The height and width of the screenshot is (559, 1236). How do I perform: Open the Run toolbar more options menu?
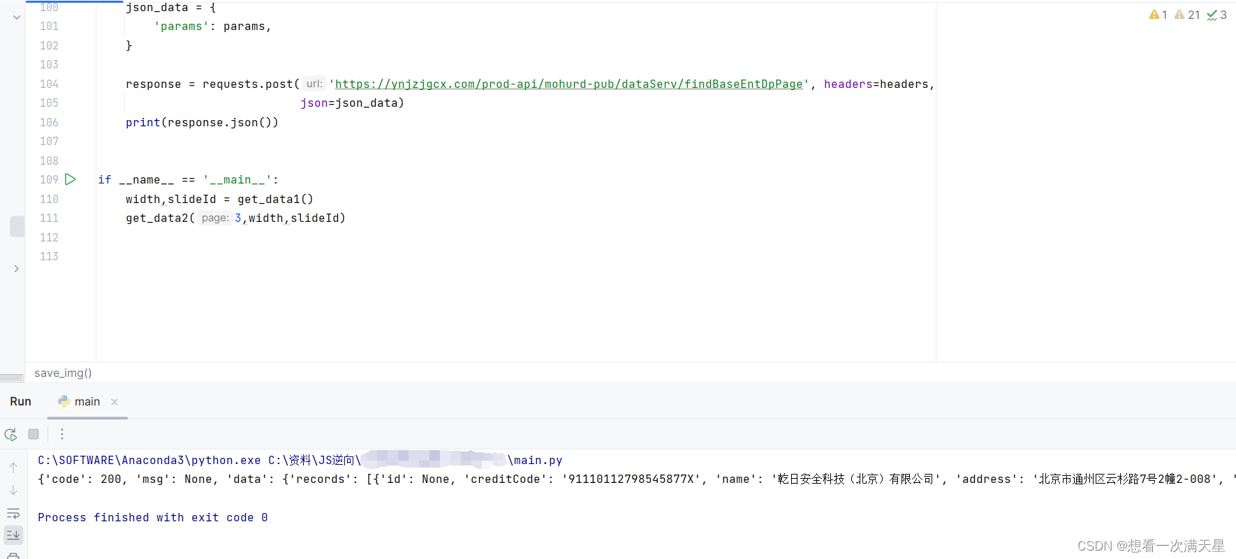point(62,434)
